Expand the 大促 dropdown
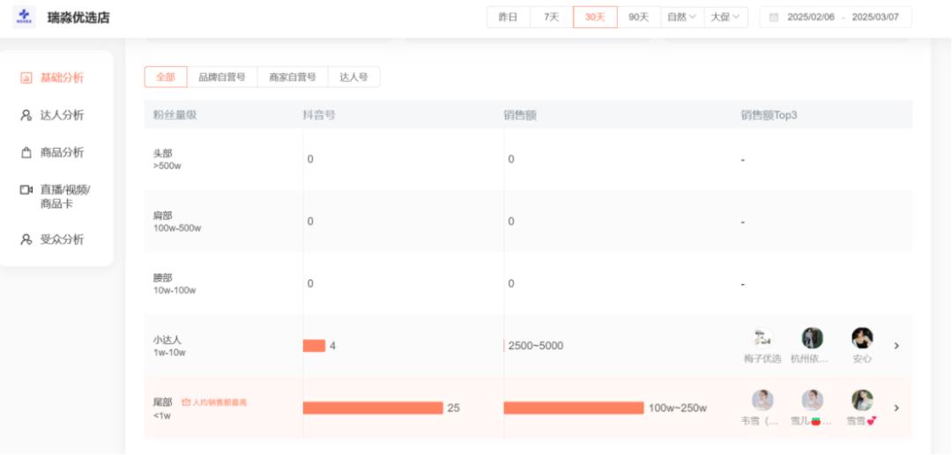Viewport: 952px width, 455px height. (x=725, y=18)
